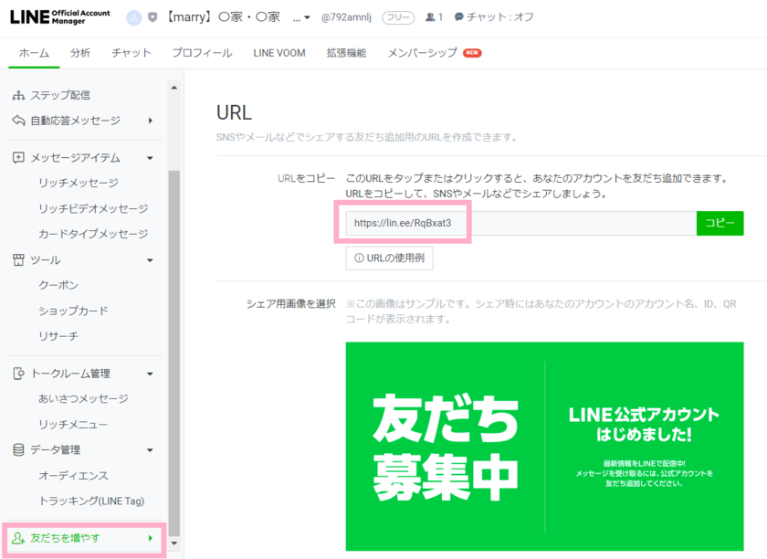Click the URLの使用例 button
Screen dimensions: 767x559
(x=389, y=258)
